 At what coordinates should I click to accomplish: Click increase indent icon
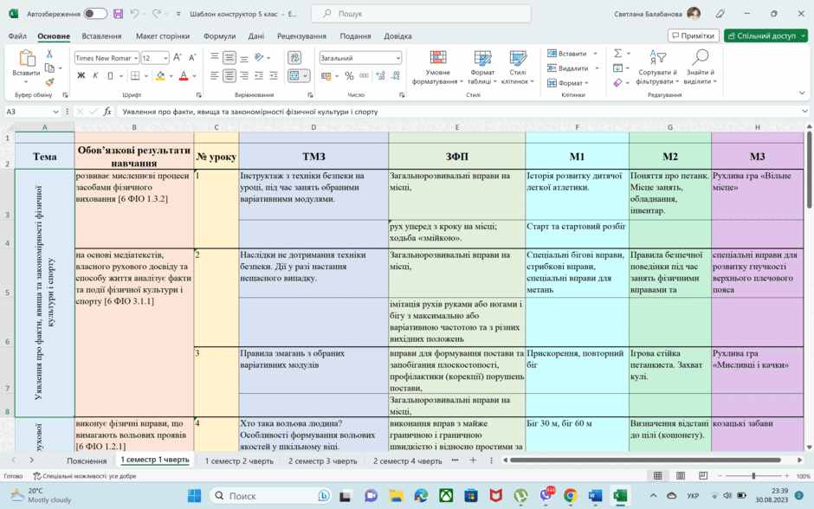274,76
